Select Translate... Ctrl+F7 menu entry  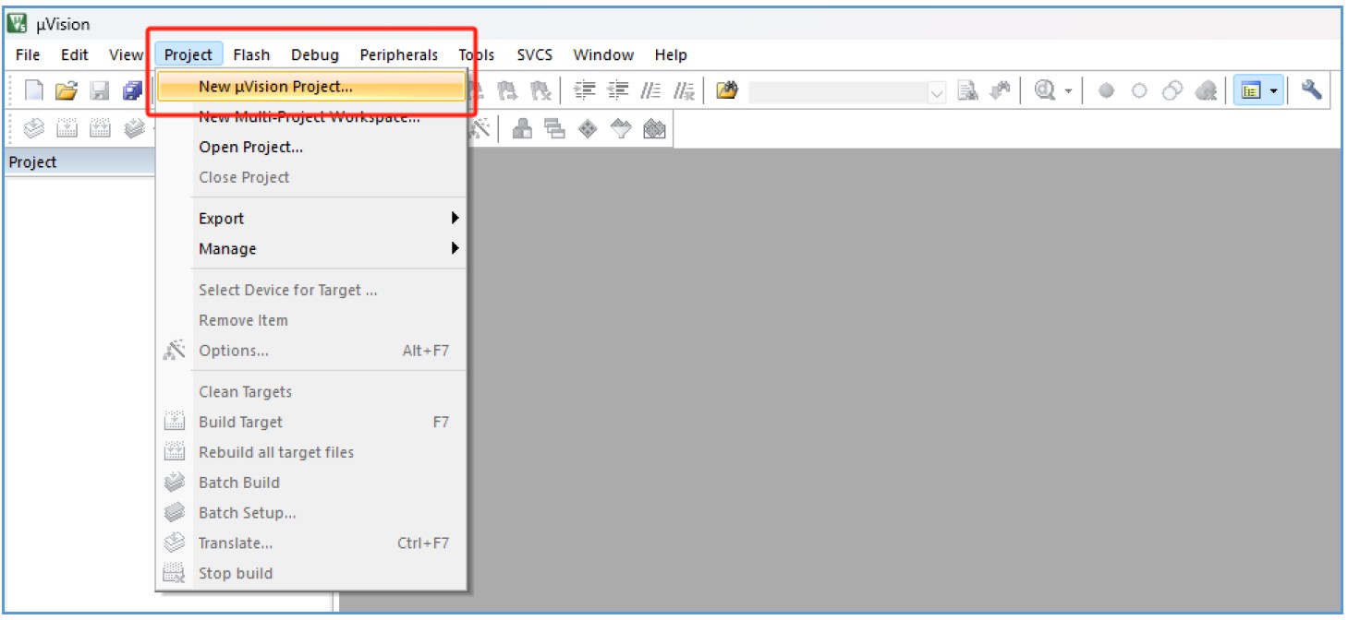pos(310,543)
